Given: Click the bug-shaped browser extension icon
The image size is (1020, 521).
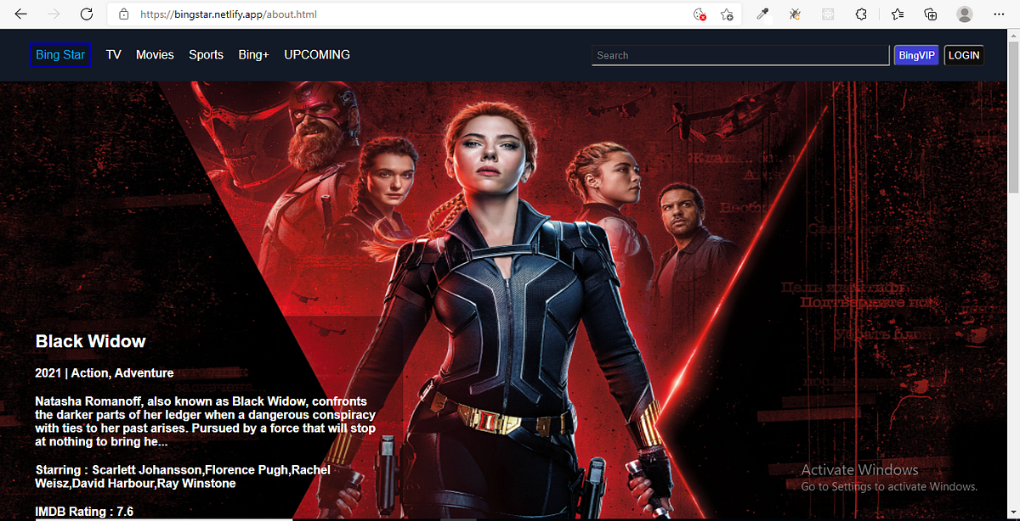Looking at the screenshot, I should point(794,14).
